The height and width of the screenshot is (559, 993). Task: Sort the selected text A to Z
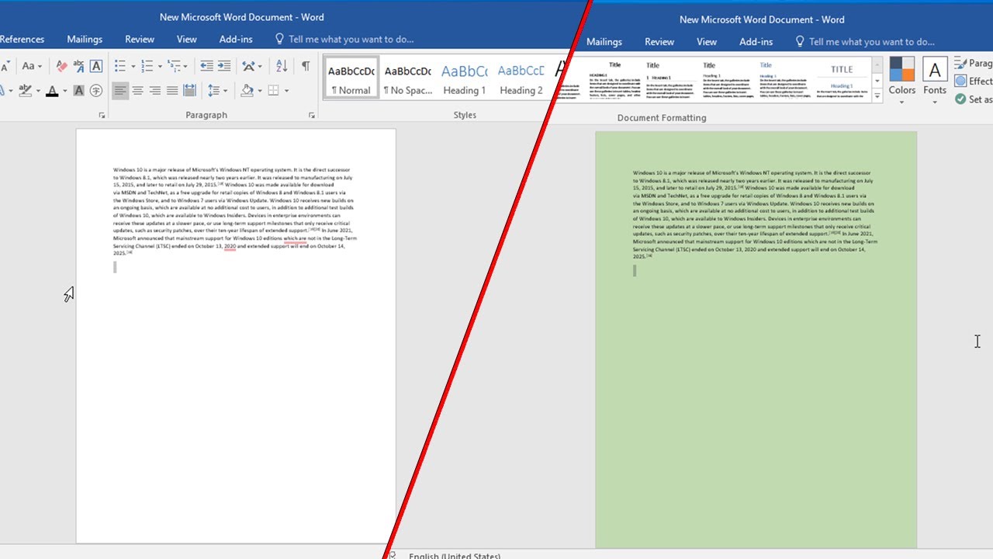tap(282, 67)
